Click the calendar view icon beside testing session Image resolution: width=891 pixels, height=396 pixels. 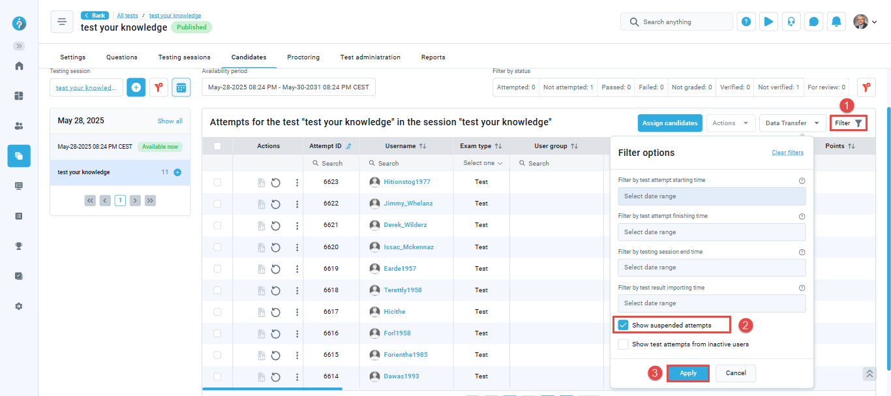pyautogui.click(x=181, y=87)
